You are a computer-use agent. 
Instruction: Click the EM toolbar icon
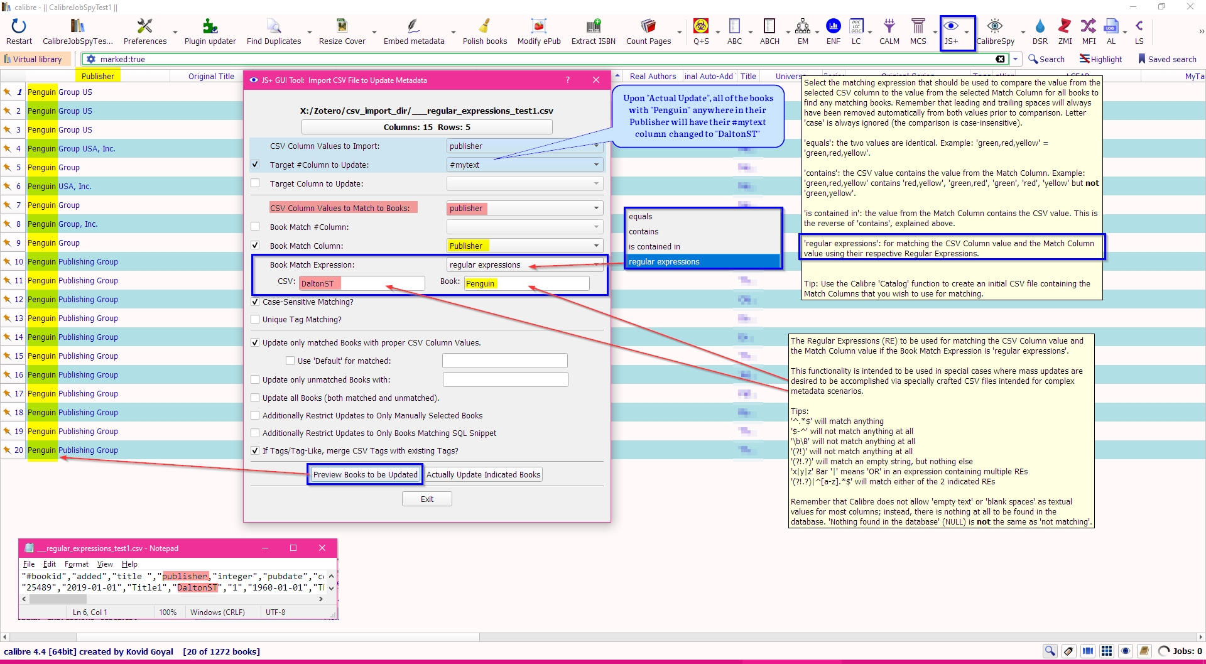pyautogui.click(x=803, y=32)
